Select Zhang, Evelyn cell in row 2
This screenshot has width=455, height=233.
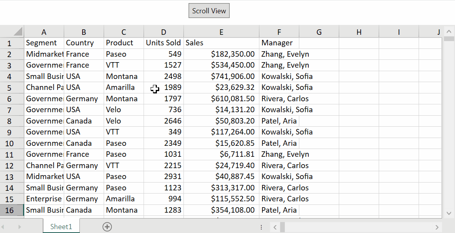coord(279,54)
